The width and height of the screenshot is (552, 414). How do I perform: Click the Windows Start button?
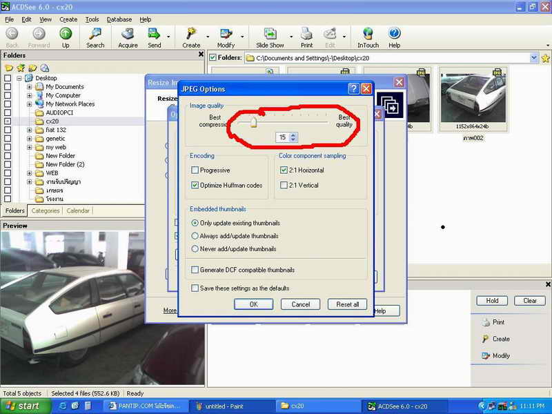tap(25, 406)
